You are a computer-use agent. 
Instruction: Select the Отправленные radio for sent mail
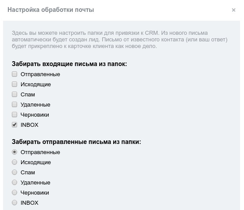pos(14,152)
